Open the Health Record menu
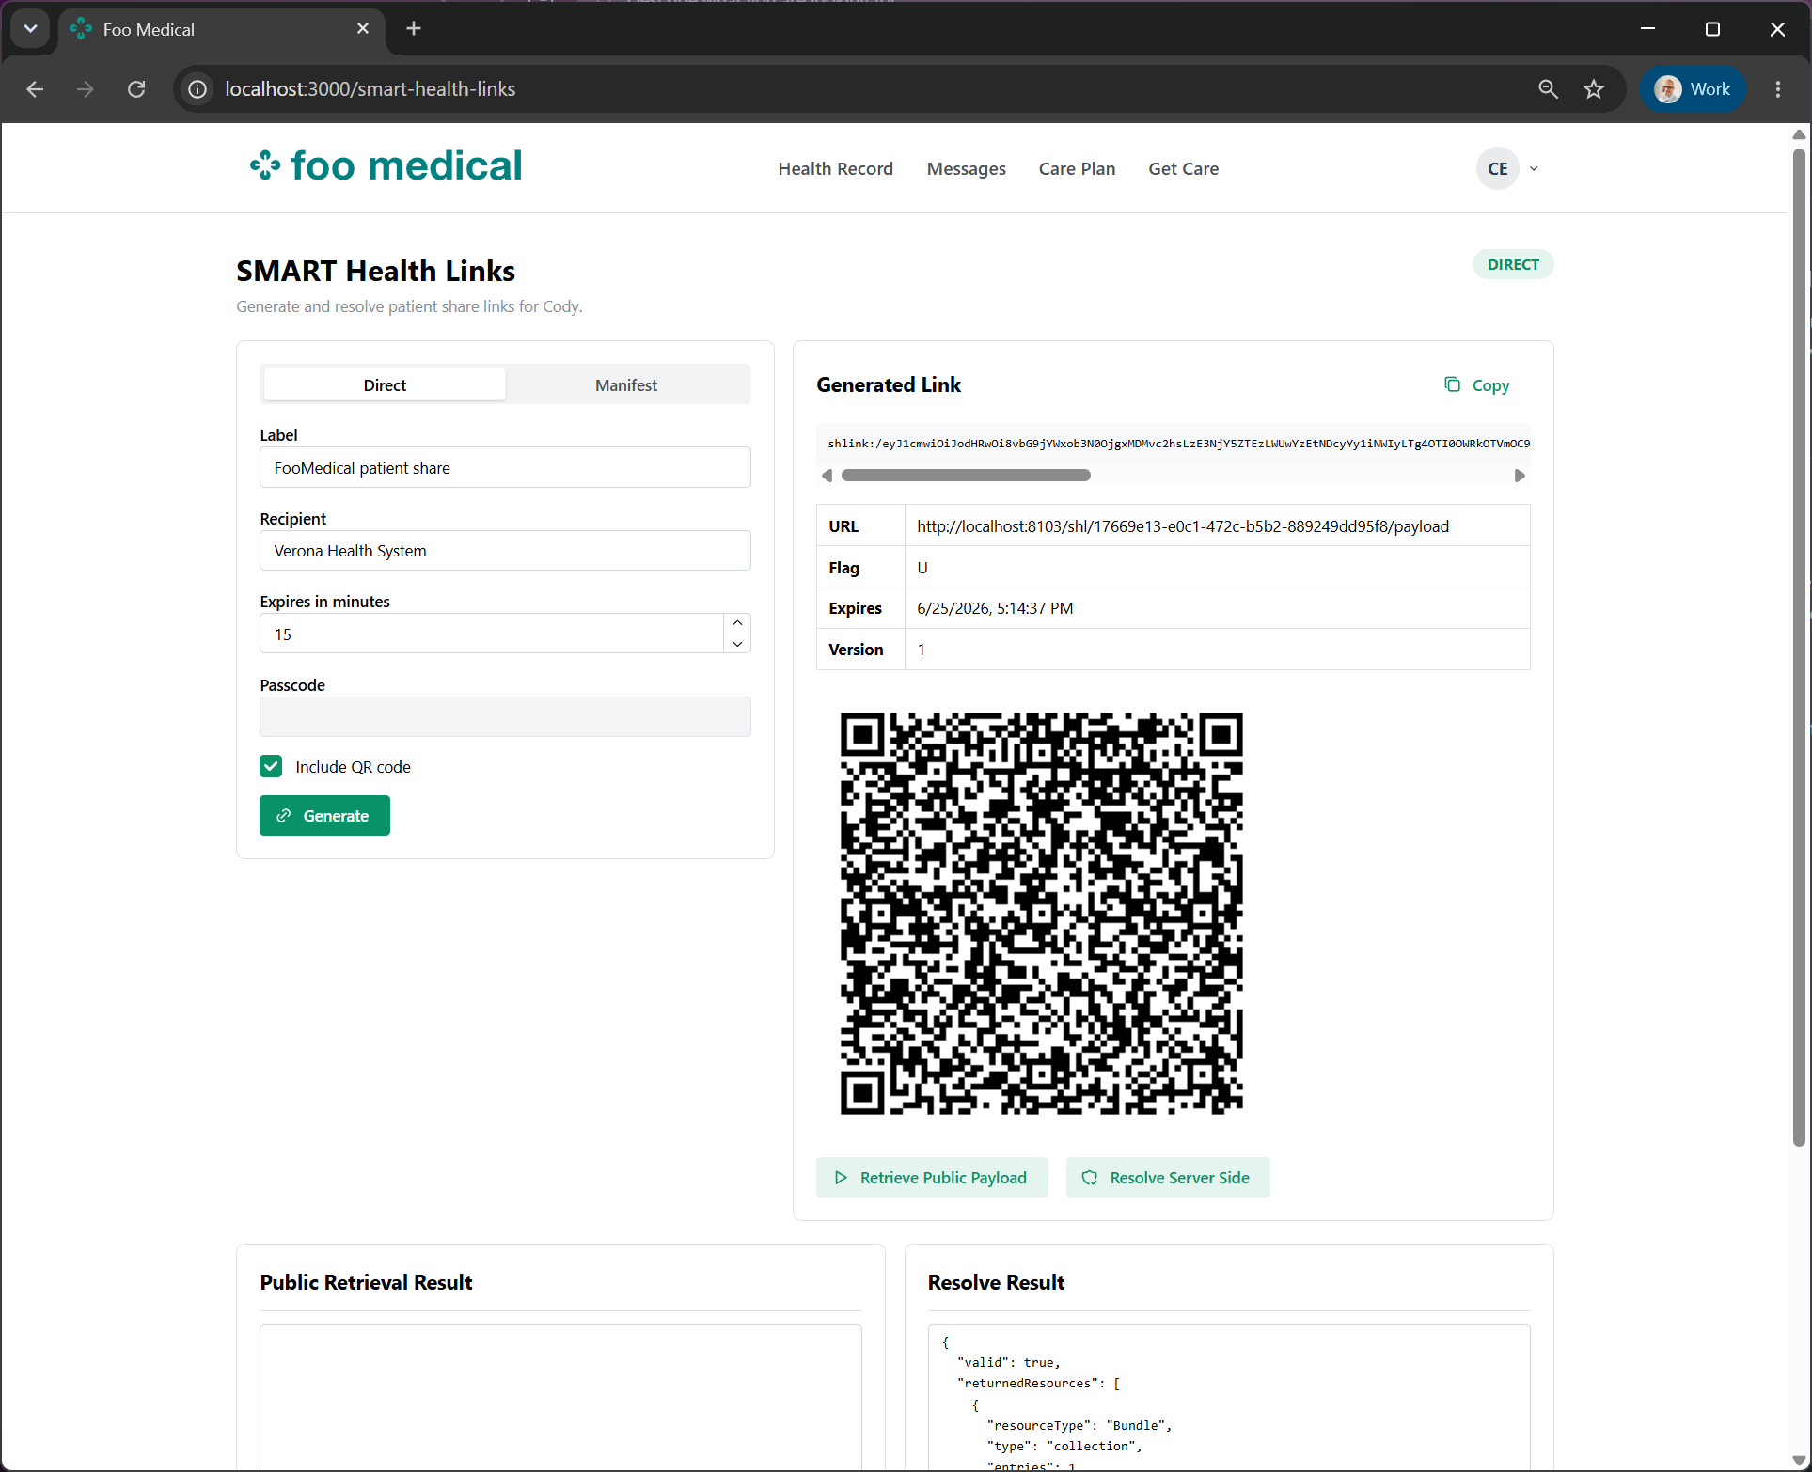 point(836,169)
